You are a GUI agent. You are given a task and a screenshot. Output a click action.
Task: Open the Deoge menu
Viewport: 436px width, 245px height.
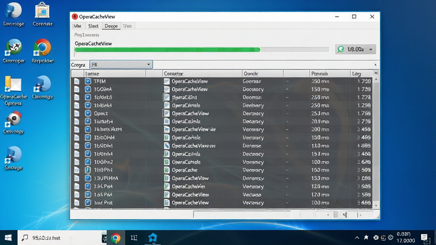click(111, 26)
